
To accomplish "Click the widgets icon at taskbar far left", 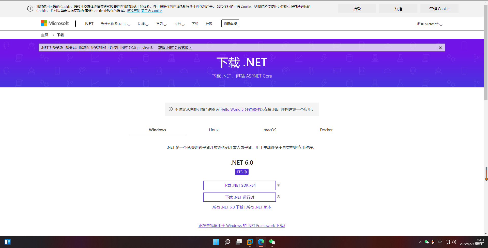I will (x=8, y=242).
